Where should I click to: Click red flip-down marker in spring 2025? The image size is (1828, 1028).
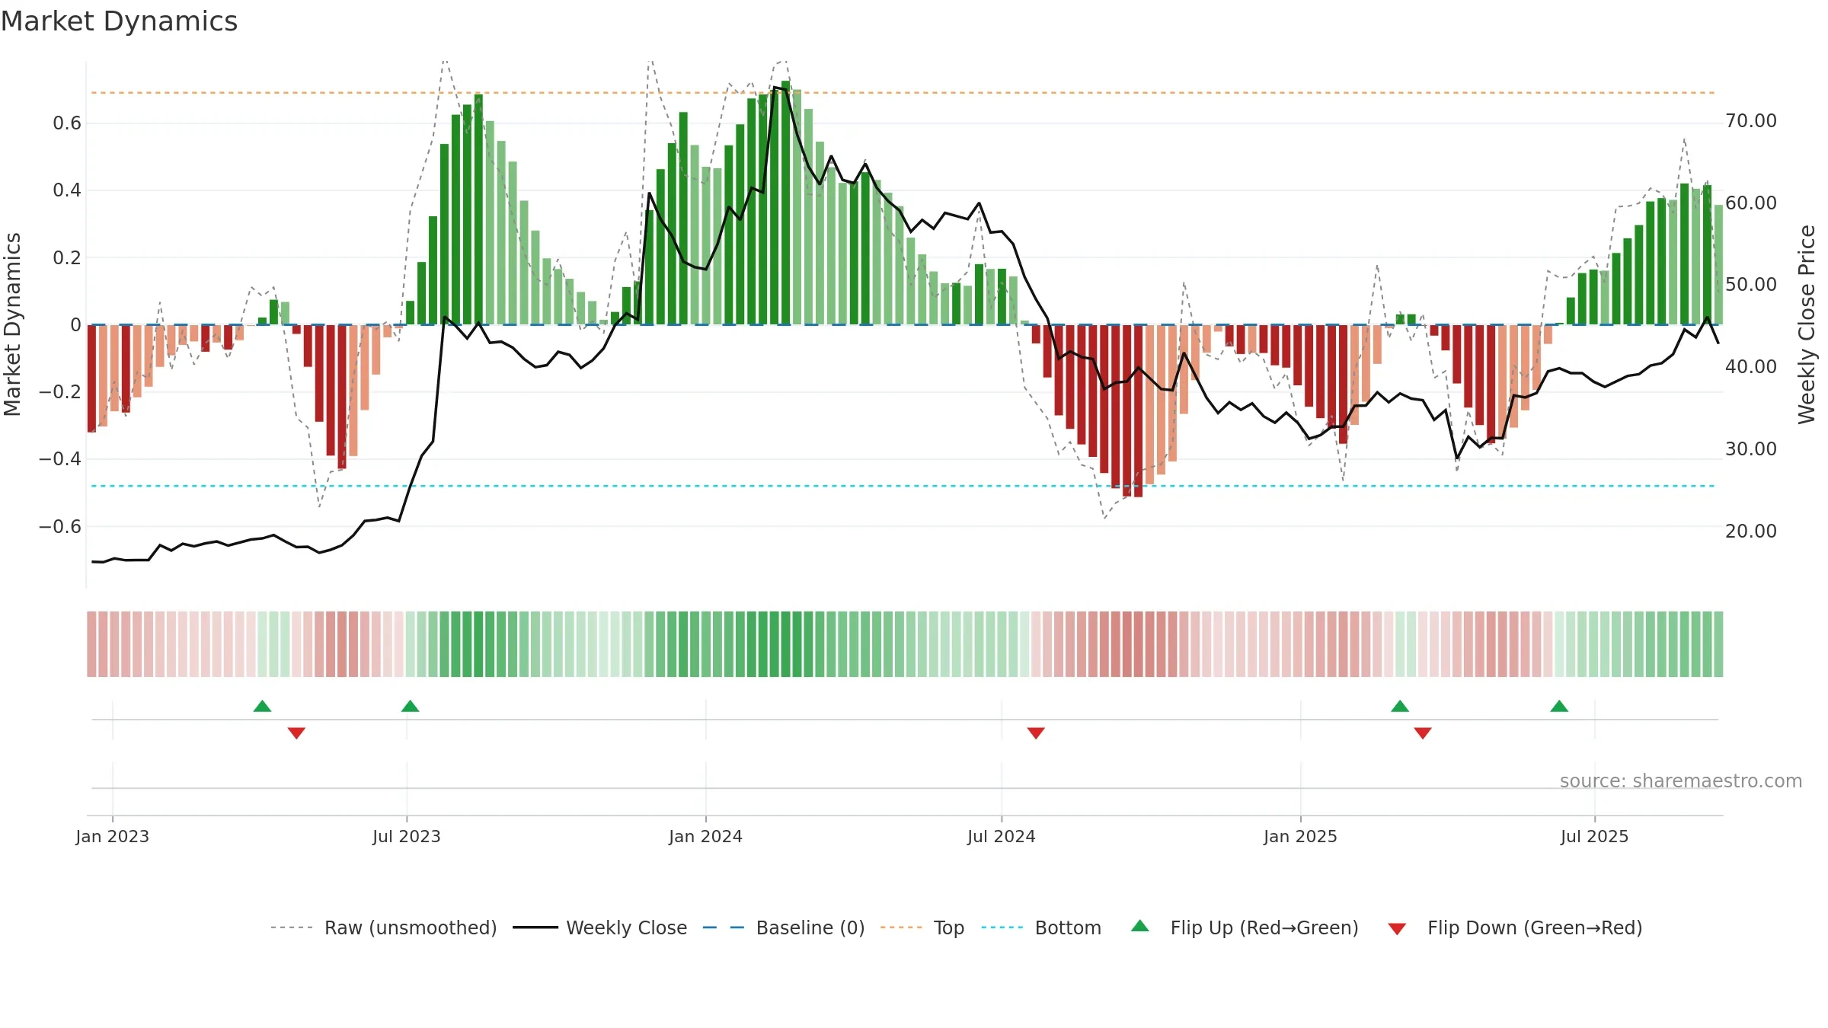click(1423, 733)
